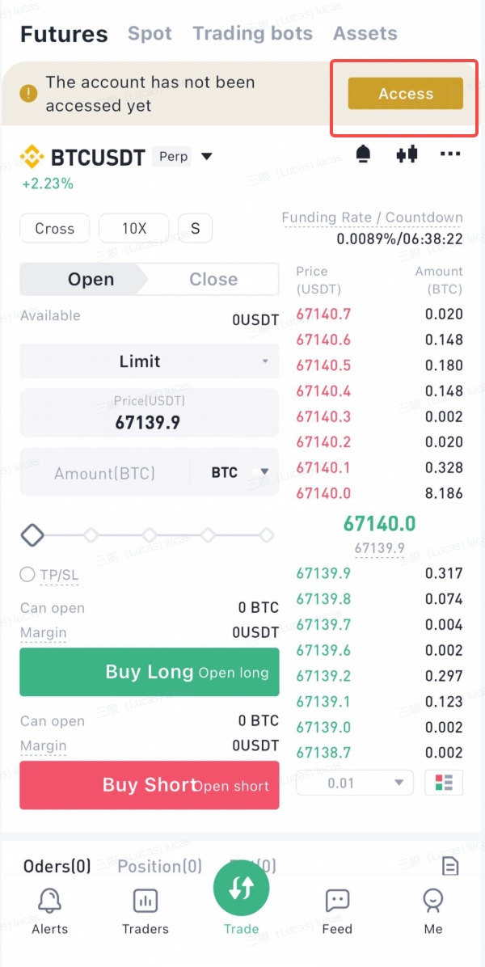485x967 pixels.
Task: Open Traders in bottom navigation
Action: click(145, 911)
